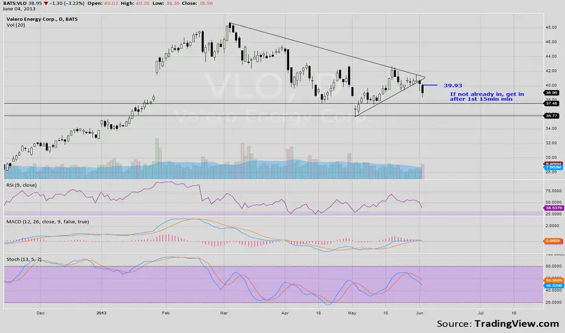Click the 32.00 price axis label
Image resolution: width=565 pixels, height=333 pixels.
pyautogui.click(x=551, y=143)
